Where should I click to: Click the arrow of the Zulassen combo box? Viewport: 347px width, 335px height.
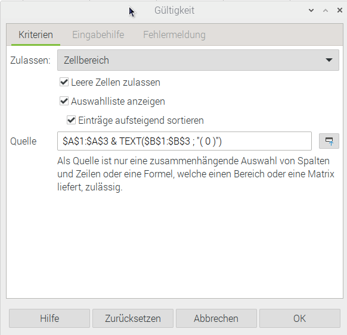click(329, 60)
